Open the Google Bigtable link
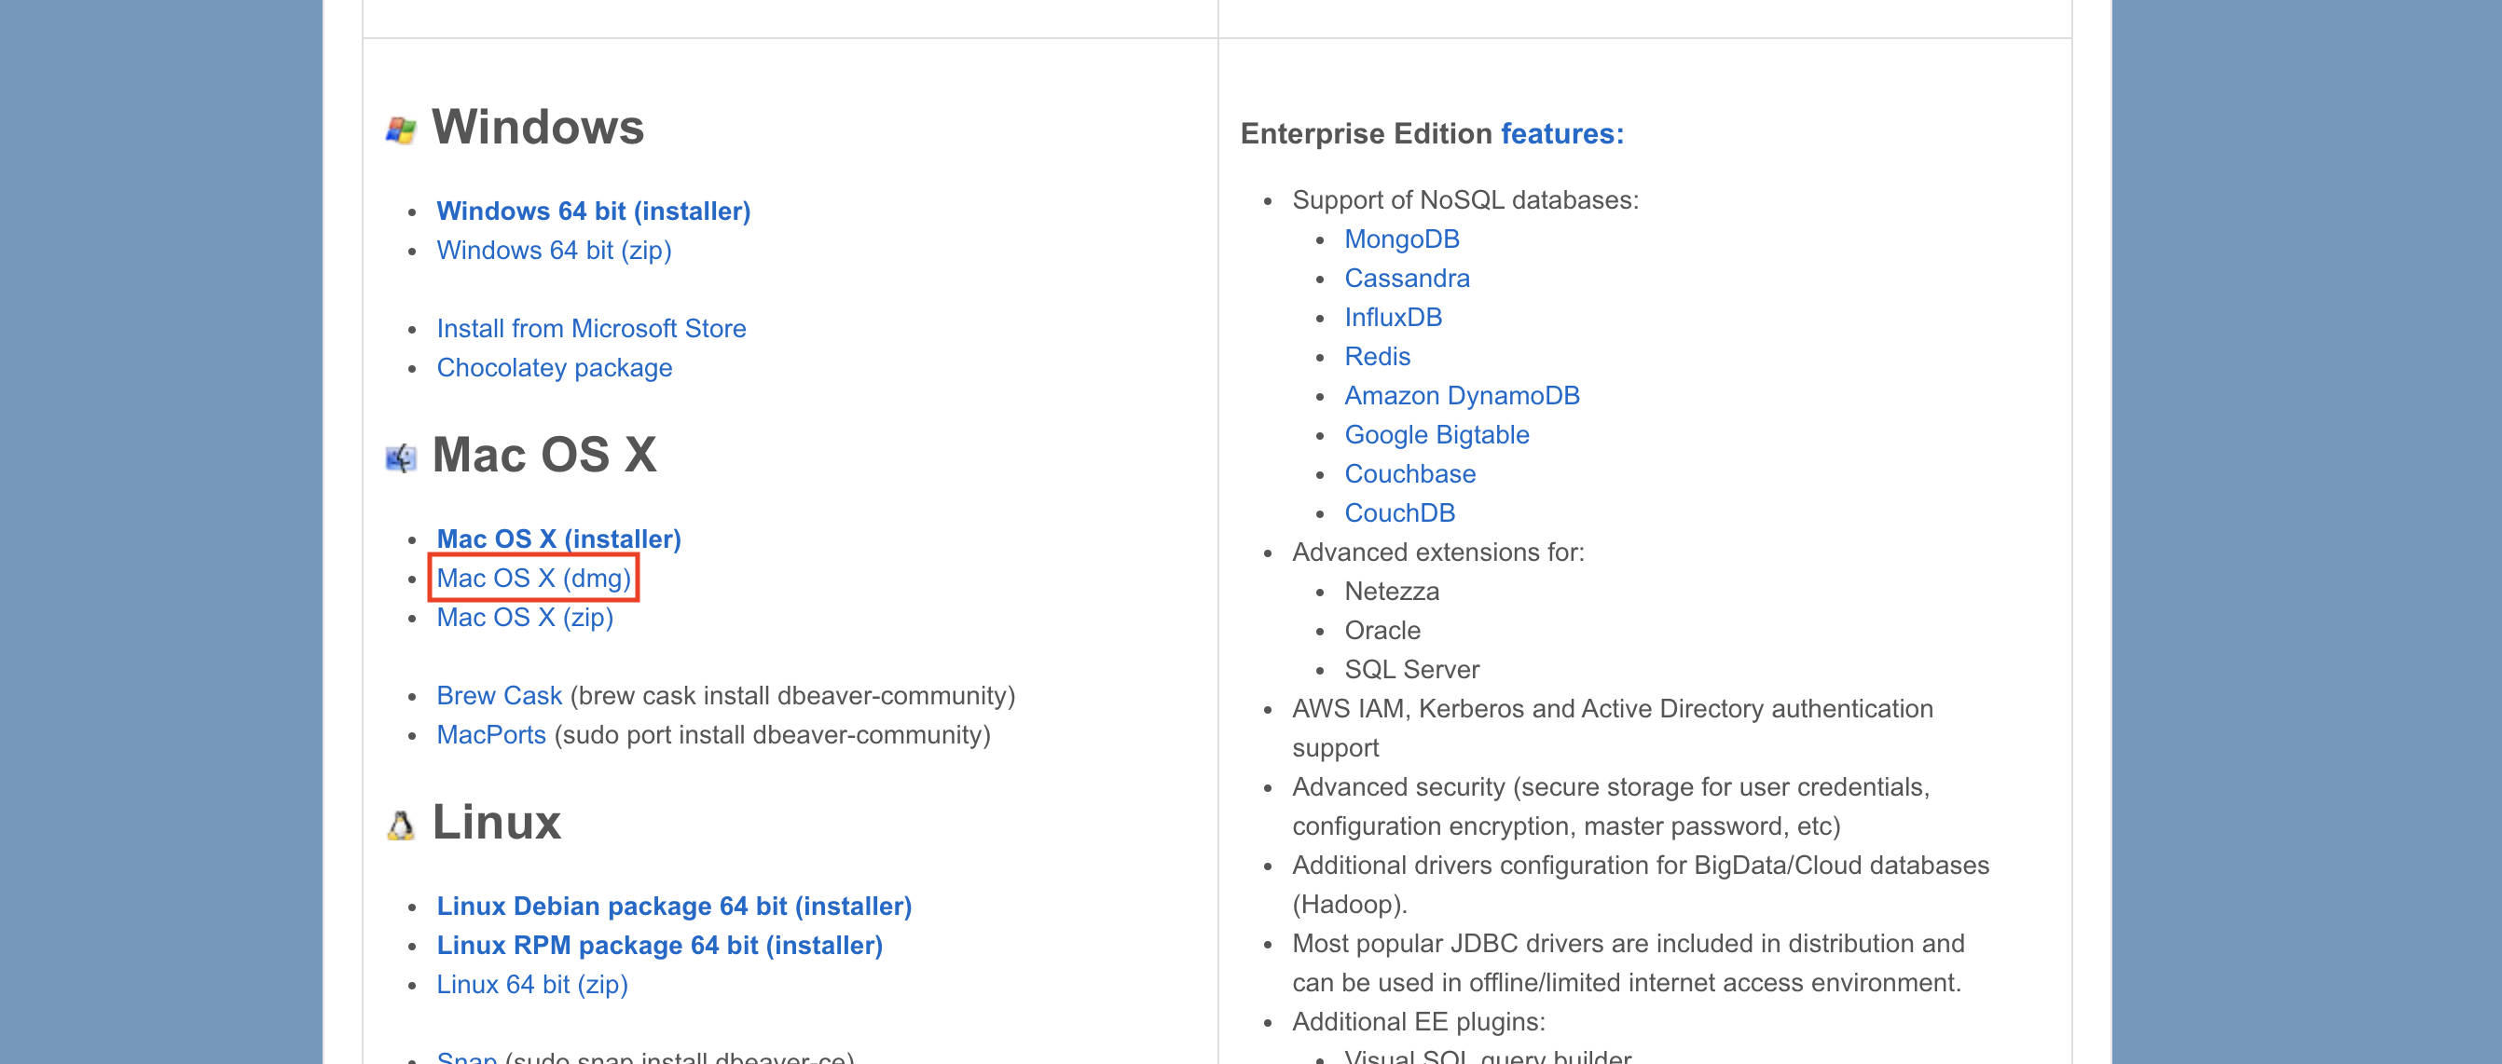Screen dimensions: 2502x1064 click(1436, 435)
